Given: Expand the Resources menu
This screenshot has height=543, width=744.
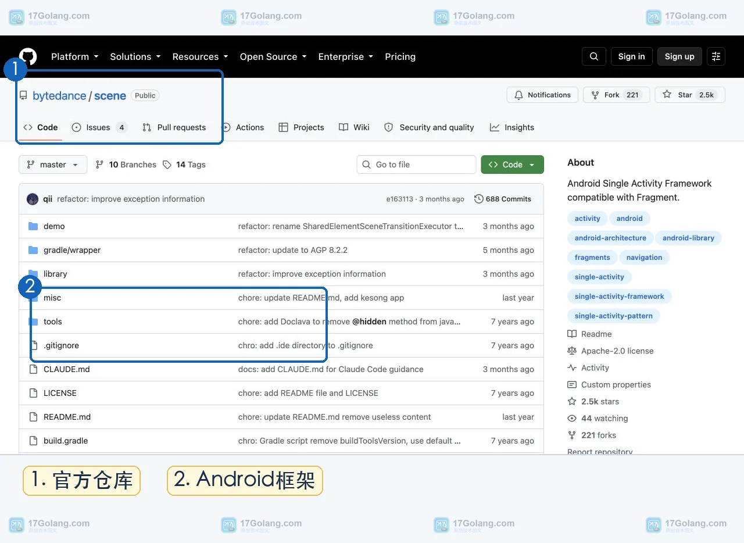Looking at the screenshot, I should coord(201,56).
